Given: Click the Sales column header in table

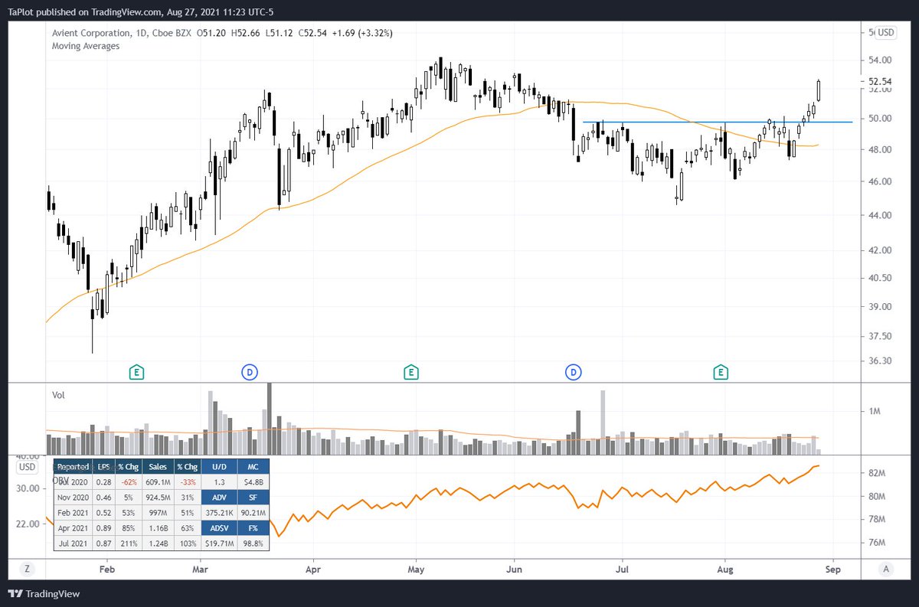Looking at the screenshot, I should tap(157, 466).
